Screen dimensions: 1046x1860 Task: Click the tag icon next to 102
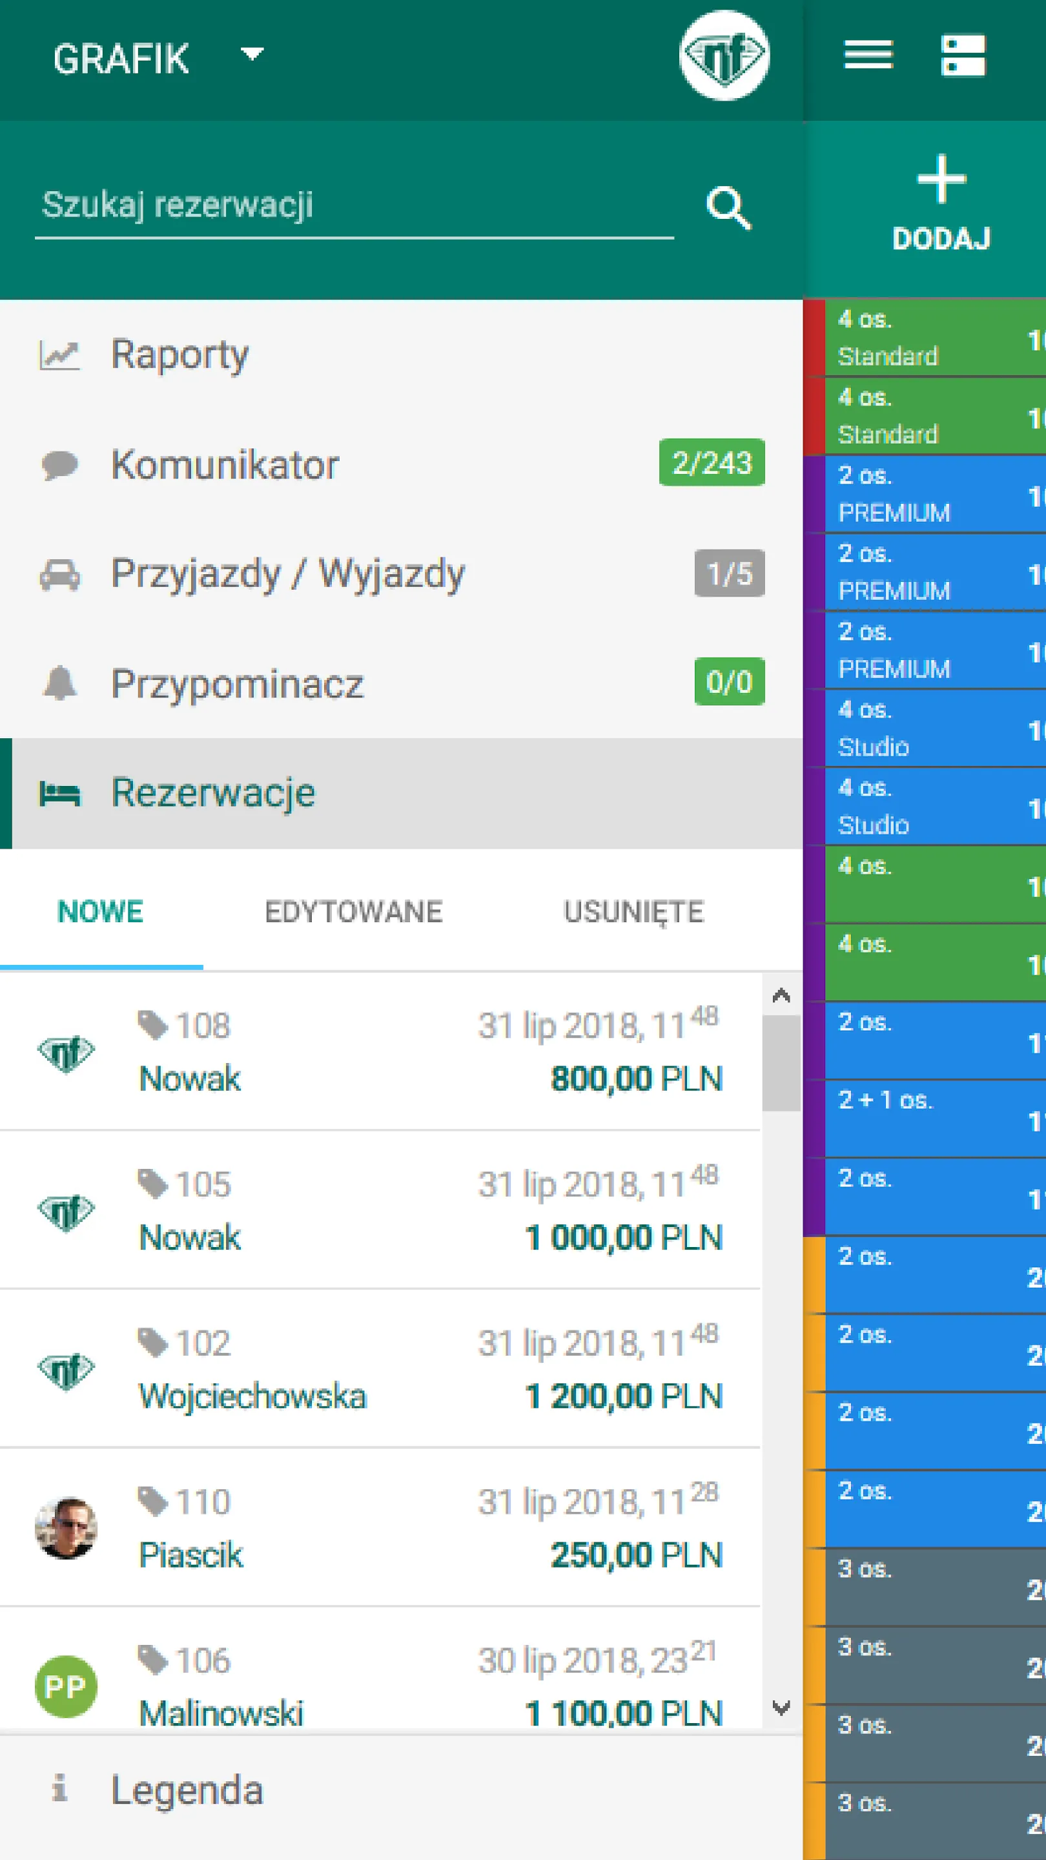[x=152, y=1344]
